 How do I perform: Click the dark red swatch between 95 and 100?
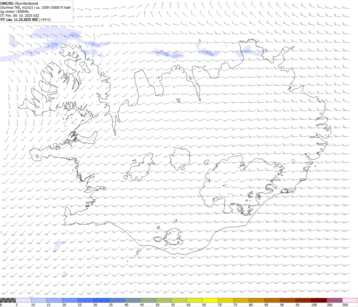[303, 300]
